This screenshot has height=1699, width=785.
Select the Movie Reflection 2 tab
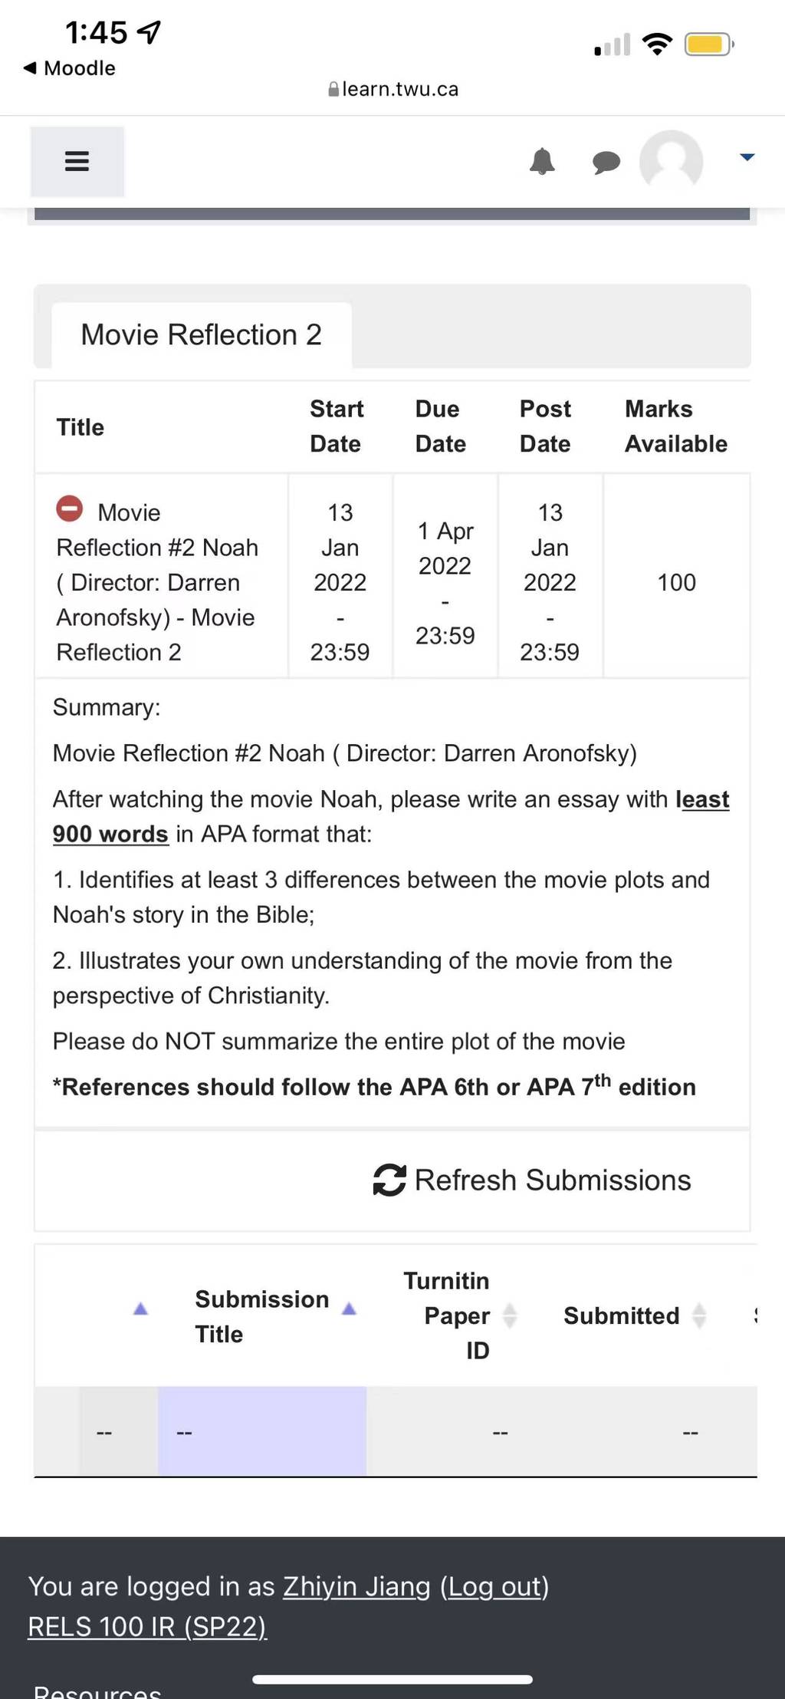pos(202,334)
